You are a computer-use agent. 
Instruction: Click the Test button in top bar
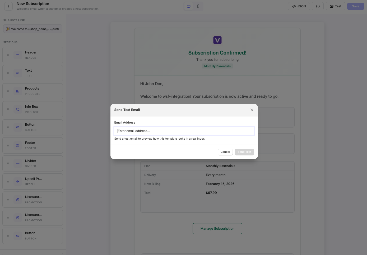tap(336, 6)
